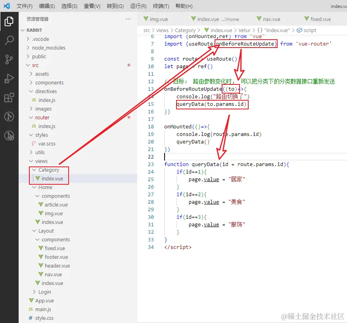Open the 查看(V) menu
347x323 pixels.
tap(92, 6)
